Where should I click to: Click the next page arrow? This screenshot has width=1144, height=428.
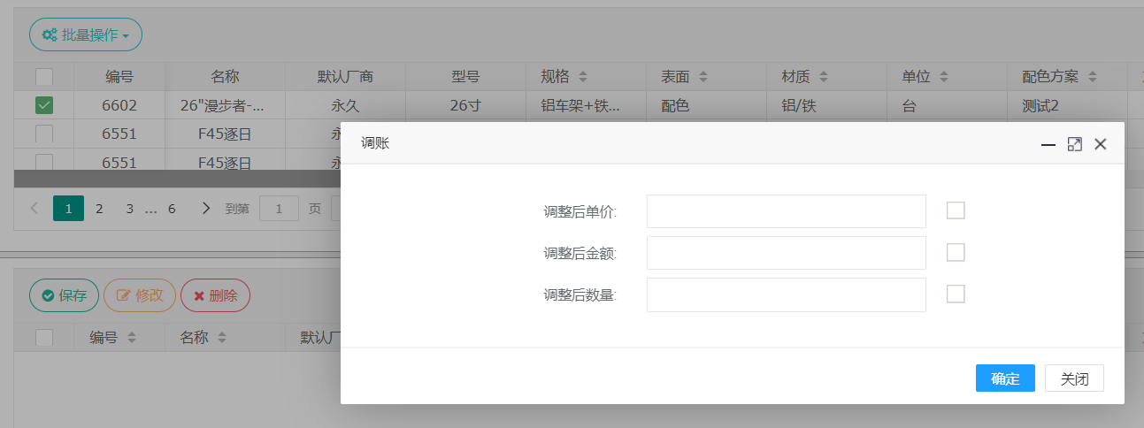pyautogui.click(x=206, y=209)
